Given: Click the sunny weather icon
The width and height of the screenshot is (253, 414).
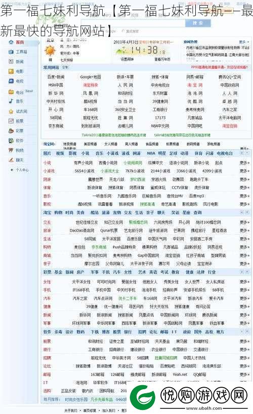Looking at the screenshot, I should point(50,51).
